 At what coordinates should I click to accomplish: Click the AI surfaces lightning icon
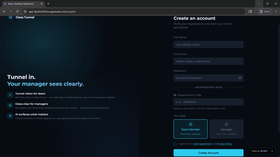point(10,116)
